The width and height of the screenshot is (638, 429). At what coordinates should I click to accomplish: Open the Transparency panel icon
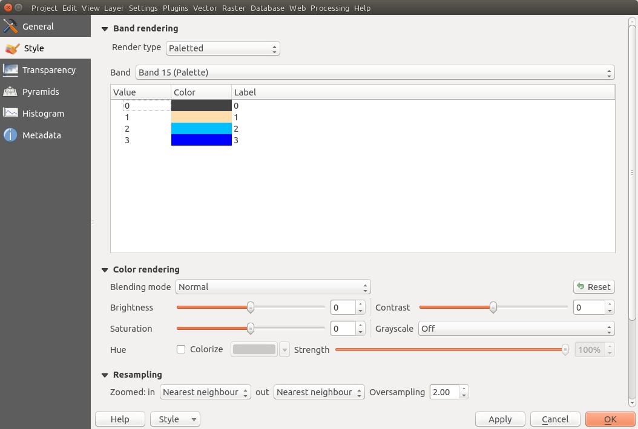pos(11,70)
